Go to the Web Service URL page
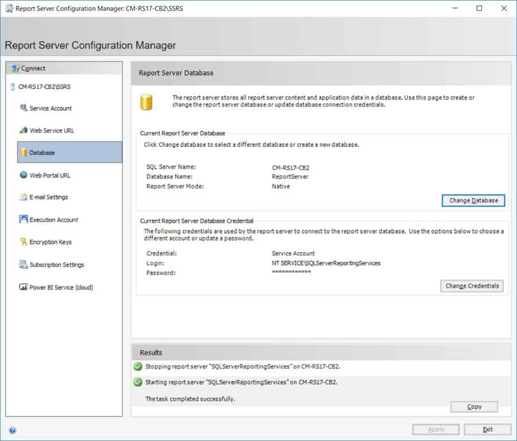This screenshot has height=441, width=517. 52,130
